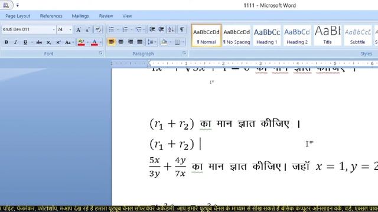Toggle Underline formatting
378x212 pixels.
25,42
